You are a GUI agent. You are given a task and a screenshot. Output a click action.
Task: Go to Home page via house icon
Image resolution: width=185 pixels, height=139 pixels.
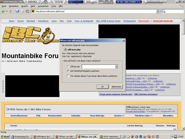tap(28, 11)
